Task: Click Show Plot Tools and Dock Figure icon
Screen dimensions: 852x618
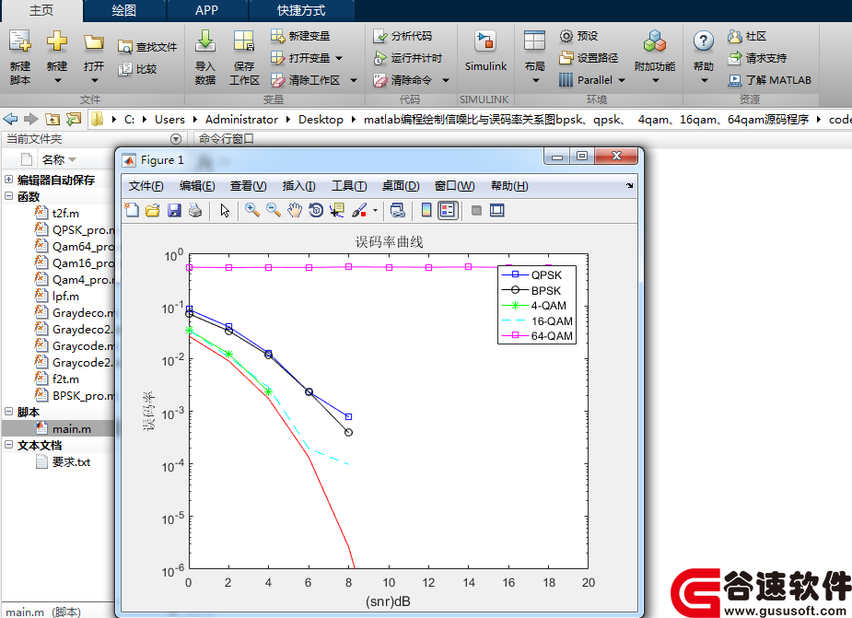Action: pyautogui.click(x=497, y=210)
